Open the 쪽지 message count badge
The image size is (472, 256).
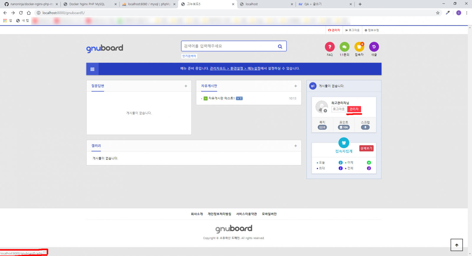pos(322,127)
